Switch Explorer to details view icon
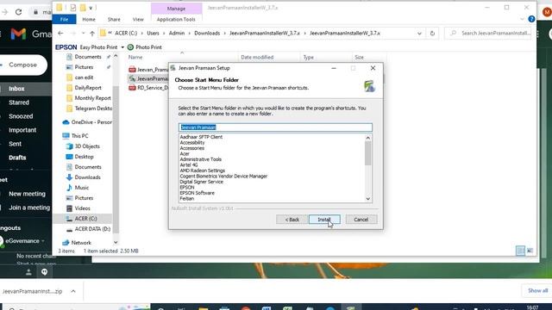The width and height of the screenshot is (552, 310). point(520,251)
